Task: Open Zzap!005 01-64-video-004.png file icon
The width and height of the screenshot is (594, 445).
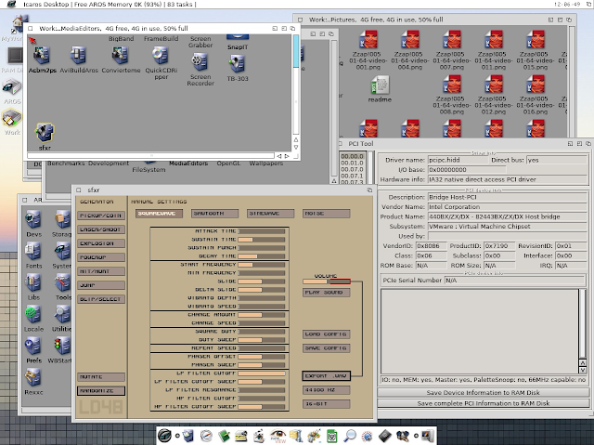Action: click(x=410, y=40)
